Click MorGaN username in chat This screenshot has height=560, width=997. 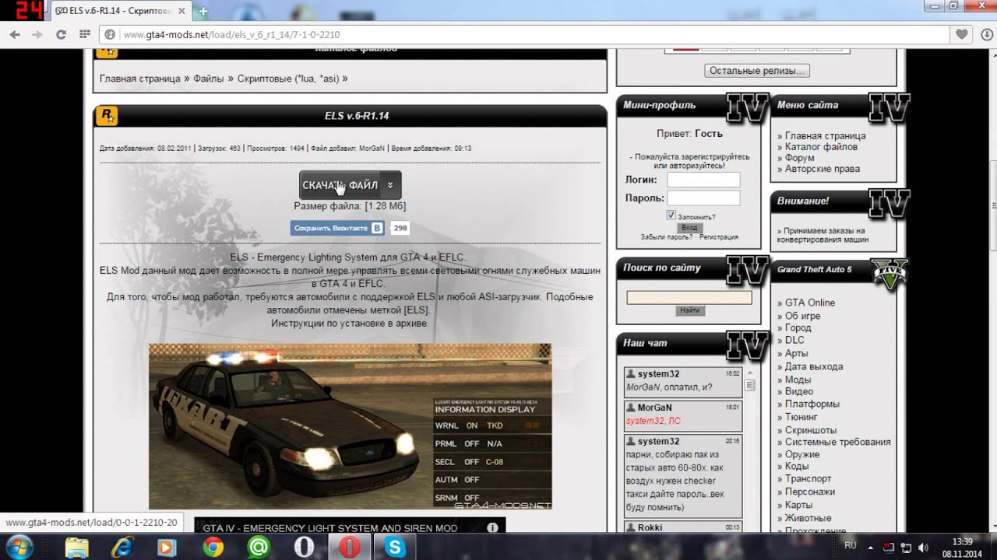[x=654, y=408]
